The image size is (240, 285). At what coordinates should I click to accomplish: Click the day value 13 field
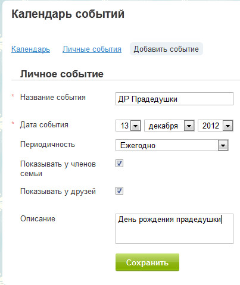pyautogui.click(x=123, y=126)
